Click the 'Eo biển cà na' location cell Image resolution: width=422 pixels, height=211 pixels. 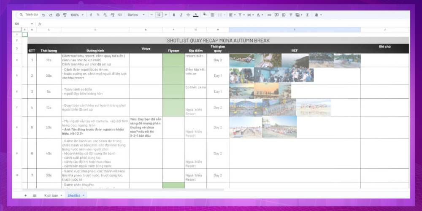tap(196, 92)
